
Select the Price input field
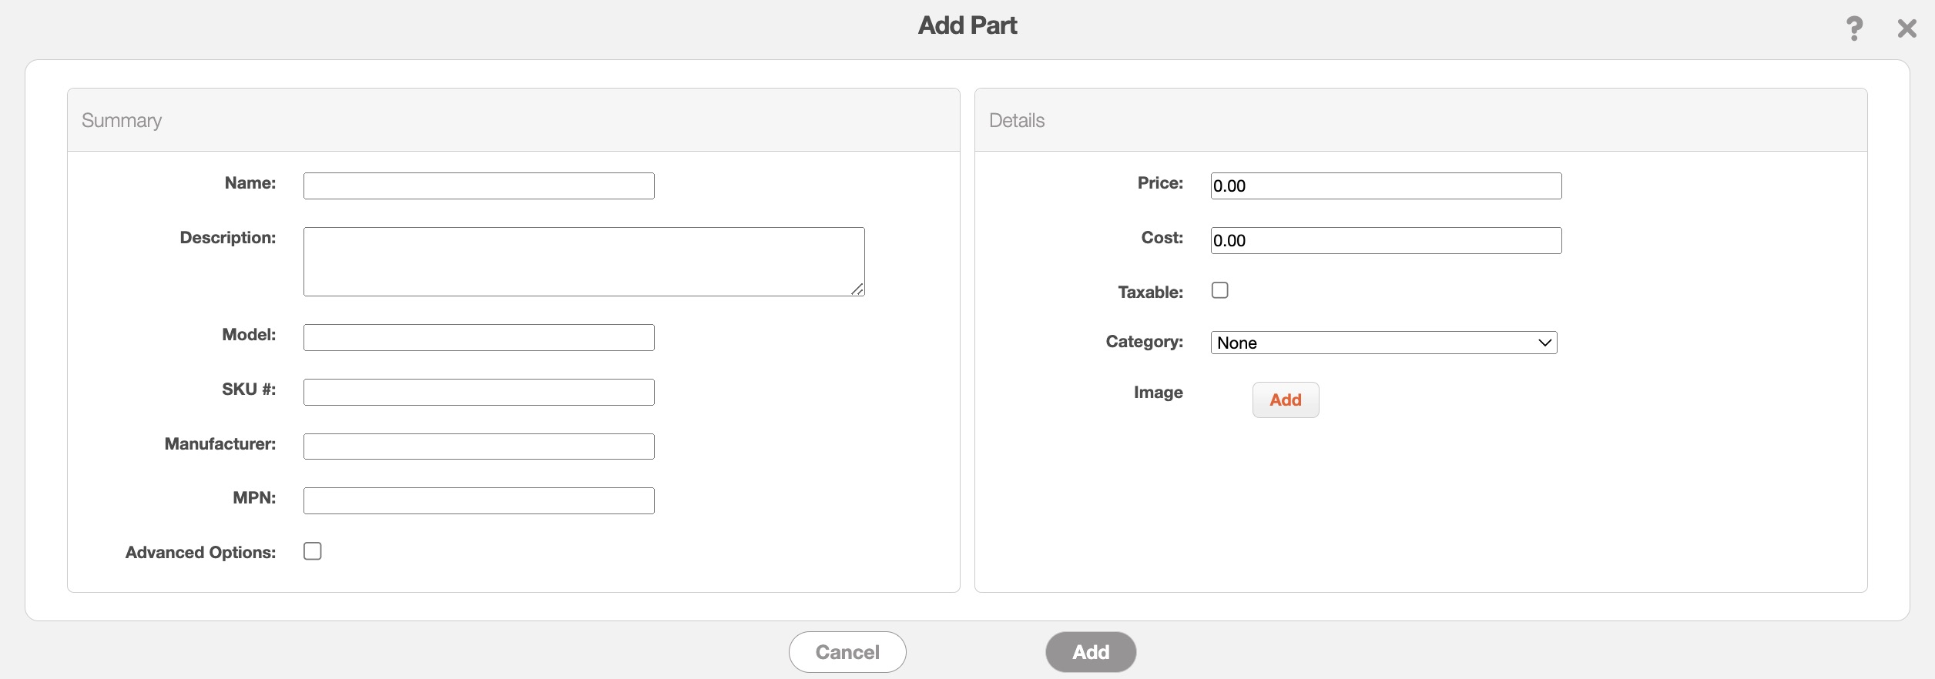[x=1385, y=186]
